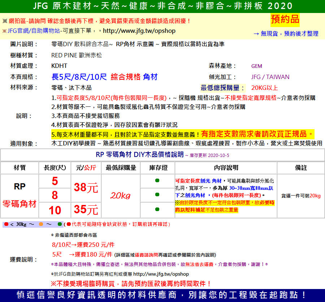
Task: Click the "圖片說明：" label
Action: click(x=23, y=44)
